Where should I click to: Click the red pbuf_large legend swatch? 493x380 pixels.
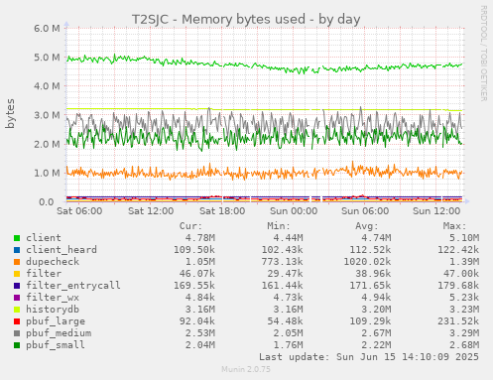17,321
